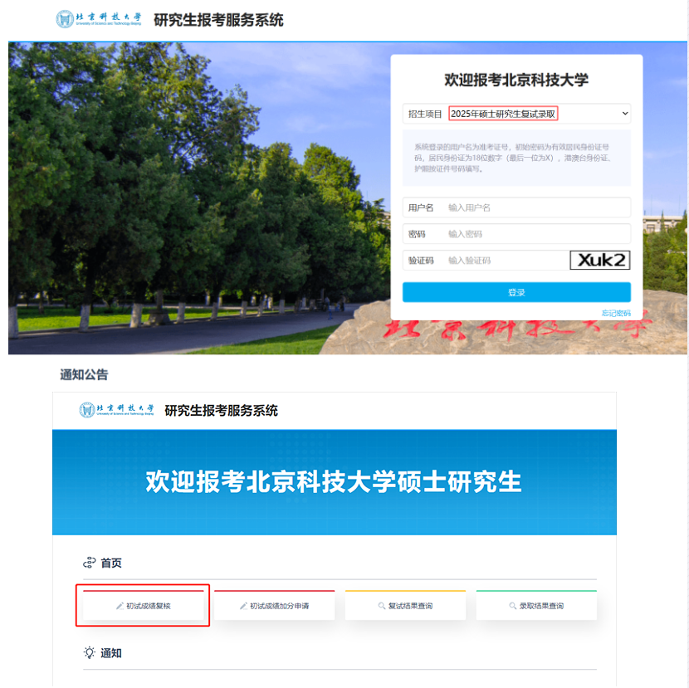The image size is (689, 688).
Task: Click the 复试结果查询 card
Action: point(405,605)
